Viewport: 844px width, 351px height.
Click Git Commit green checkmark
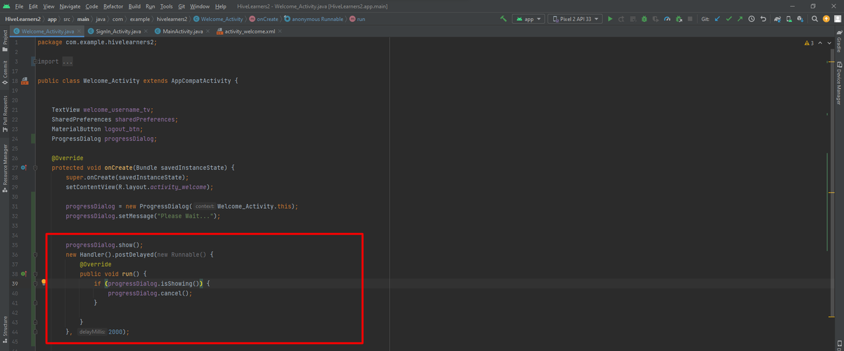point(729,19)
